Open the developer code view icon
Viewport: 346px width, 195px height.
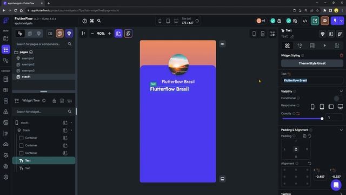tap(305, 21)
